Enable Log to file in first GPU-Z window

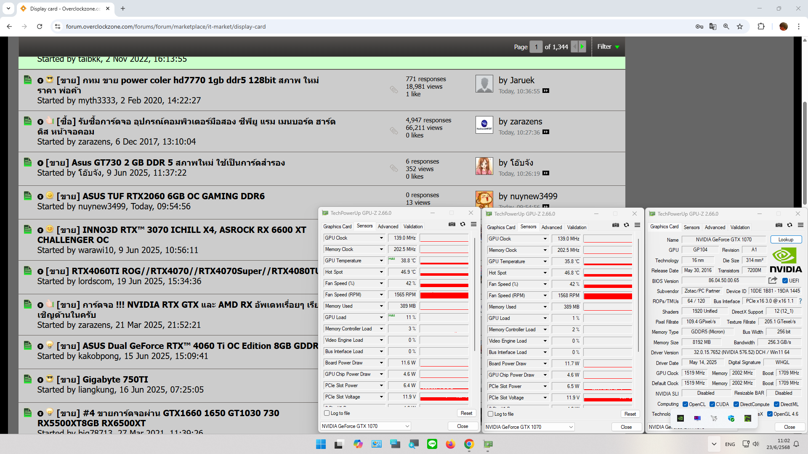tap(327, 413)
